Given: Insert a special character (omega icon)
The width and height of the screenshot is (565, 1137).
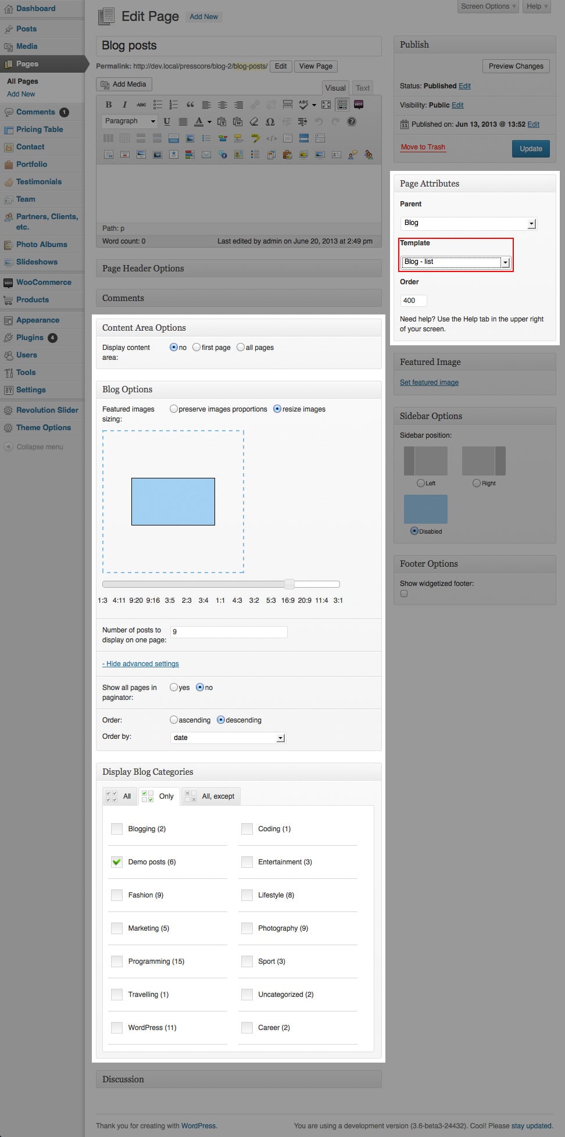Looking at the screenshot, I should click(x=270, y=121).
